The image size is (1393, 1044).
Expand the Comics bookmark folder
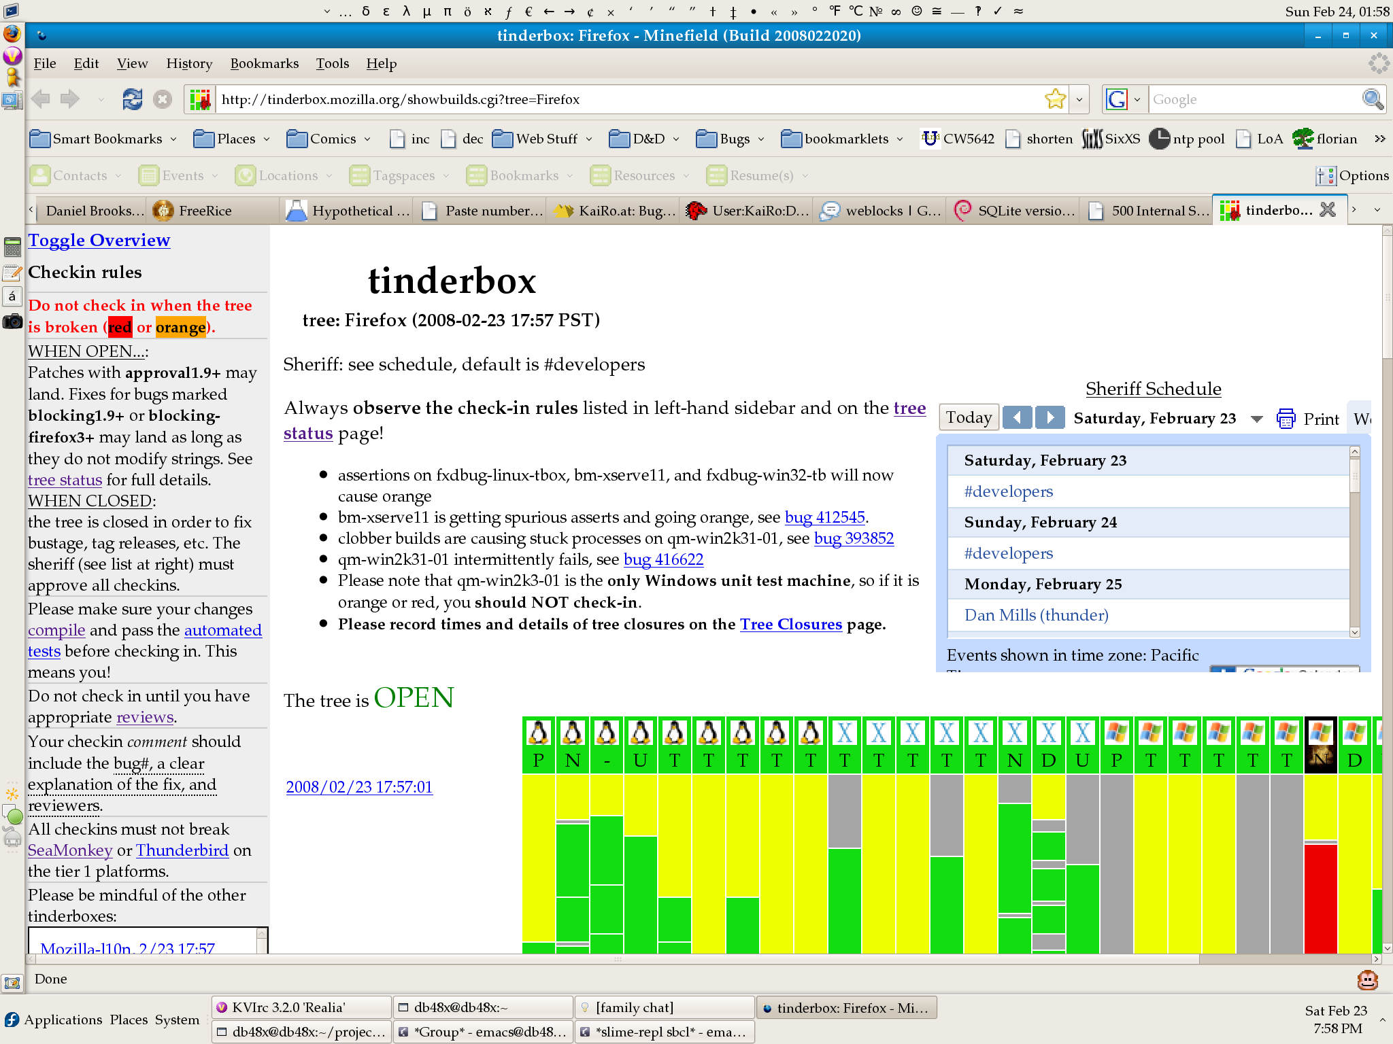coord(329,139)
